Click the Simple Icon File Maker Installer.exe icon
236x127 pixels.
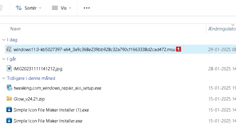click(x=9, y=121)
